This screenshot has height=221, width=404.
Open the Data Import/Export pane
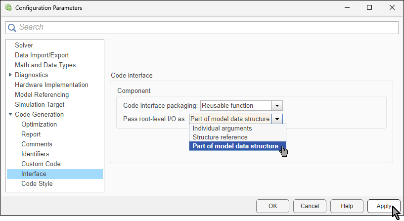pyautogui.click(x=42, y=55)
